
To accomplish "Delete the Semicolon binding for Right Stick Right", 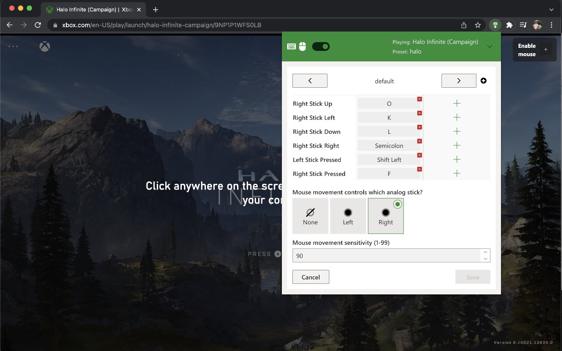I will pos(419,141).
